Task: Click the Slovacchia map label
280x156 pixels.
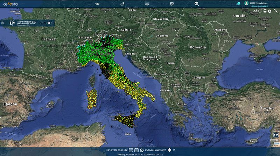Action: tap(161, 19)
